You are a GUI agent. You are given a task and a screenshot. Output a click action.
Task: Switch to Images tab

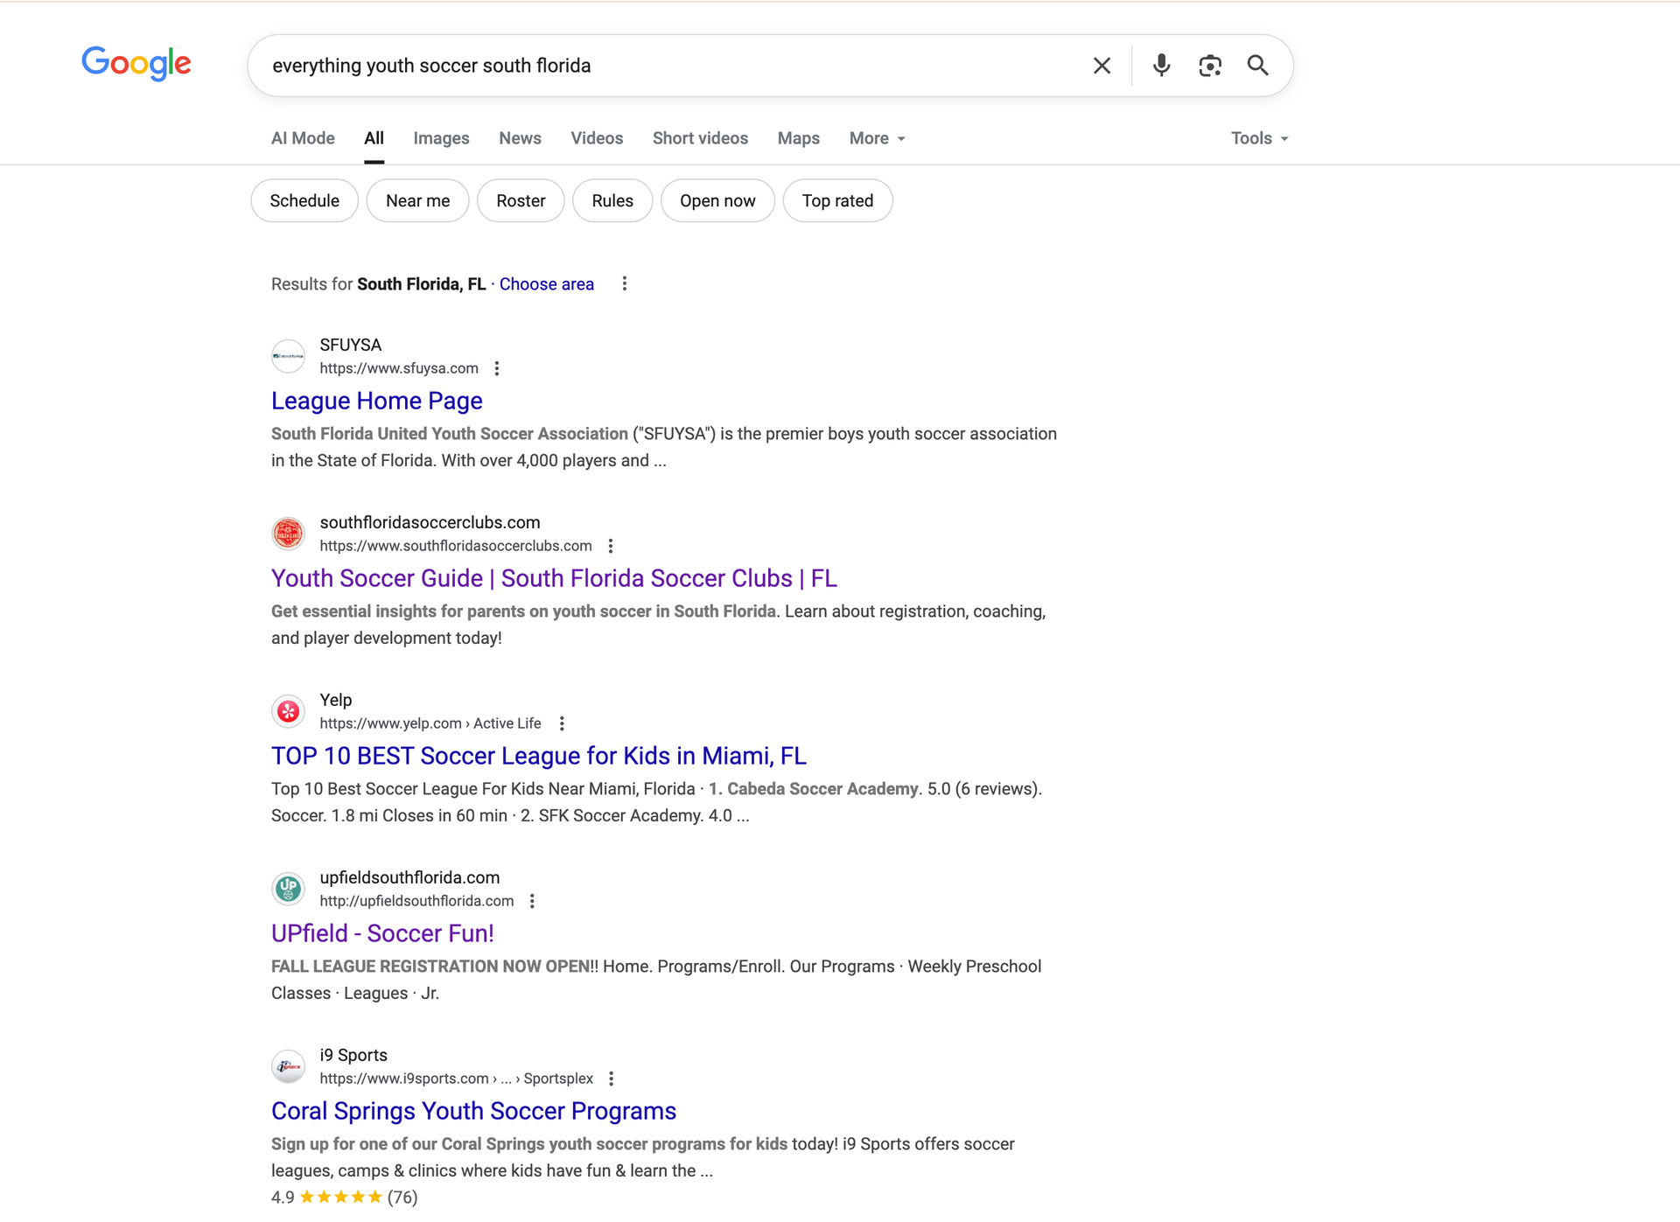point(441,138)
